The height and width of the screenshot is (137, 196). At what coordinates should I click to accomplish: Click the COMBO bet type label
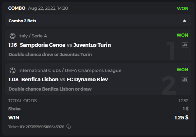coord(17,8)
